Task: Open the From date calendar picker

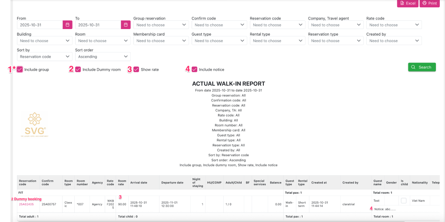Action: pyautogui.click(x=67, y=25)
